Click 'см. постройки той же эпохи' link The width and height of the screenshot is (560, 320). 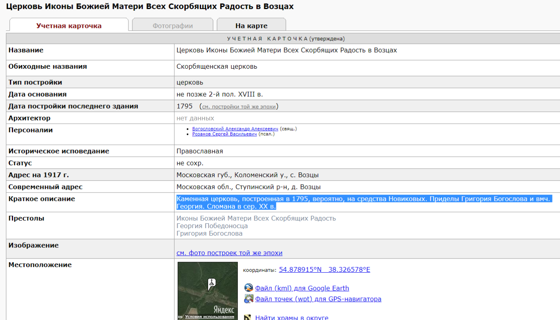point(239,107)
